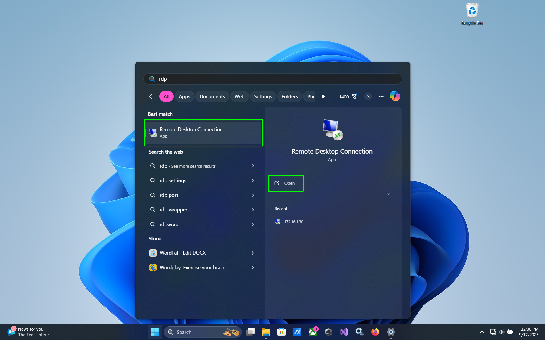This screenshot has height=340, width=545.
Task: Click the search text field containing rdp
Action: 273,79
